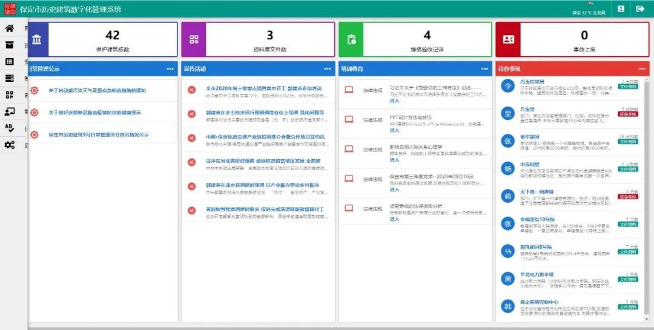The image size is (654, 330).
Task: Open the 日常管理公示 panel ellipsis menu
Action: (170, 69)
